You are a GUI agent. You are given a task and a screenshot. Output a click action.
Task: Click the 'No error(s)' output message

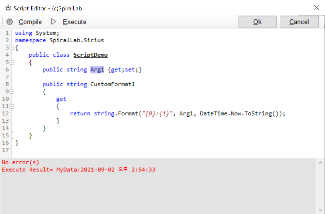(x=20, y=162)
